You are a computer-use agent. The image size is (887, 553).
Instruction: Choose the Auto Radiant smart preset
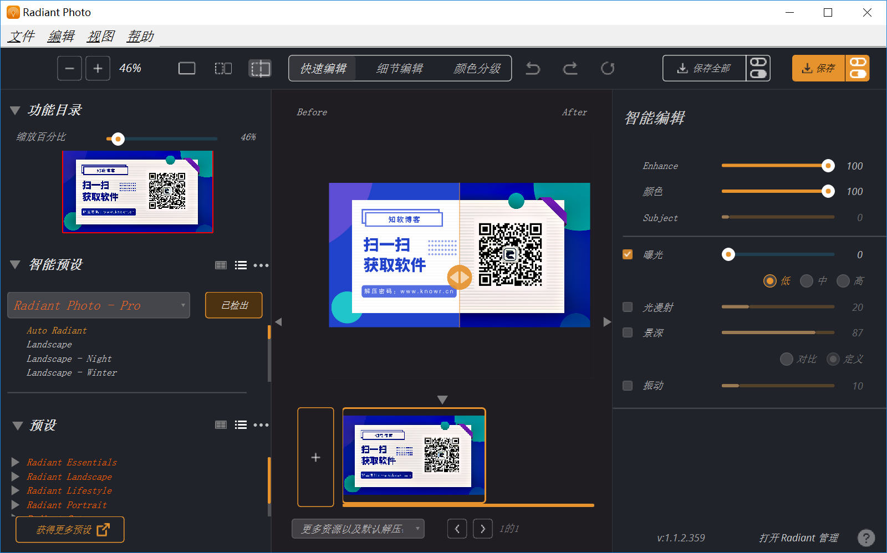tap(57, 330)
